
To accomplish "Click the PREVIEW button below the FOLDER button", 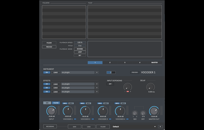I will pos(49,47).
